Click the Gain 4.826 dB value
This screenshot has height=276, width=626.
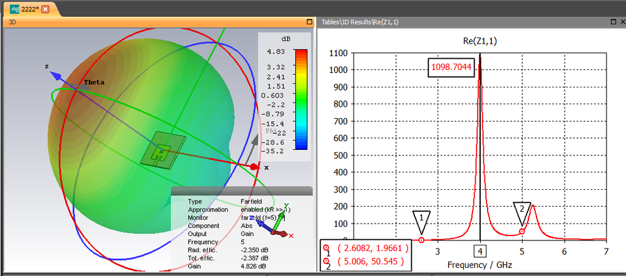[x=254, y=266]
